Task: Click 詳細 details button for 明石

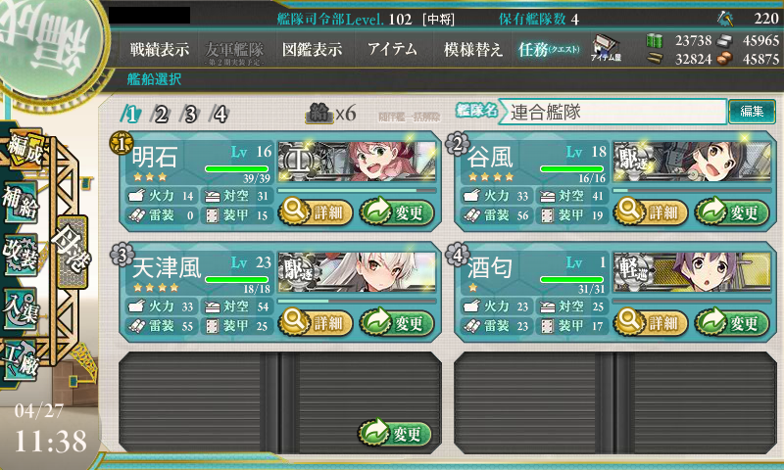Action: [315, 212]
